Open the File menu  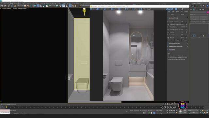click(1, 3)
